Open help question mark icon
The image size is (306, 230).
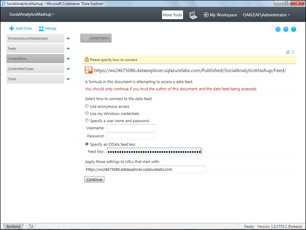point(294,29)
